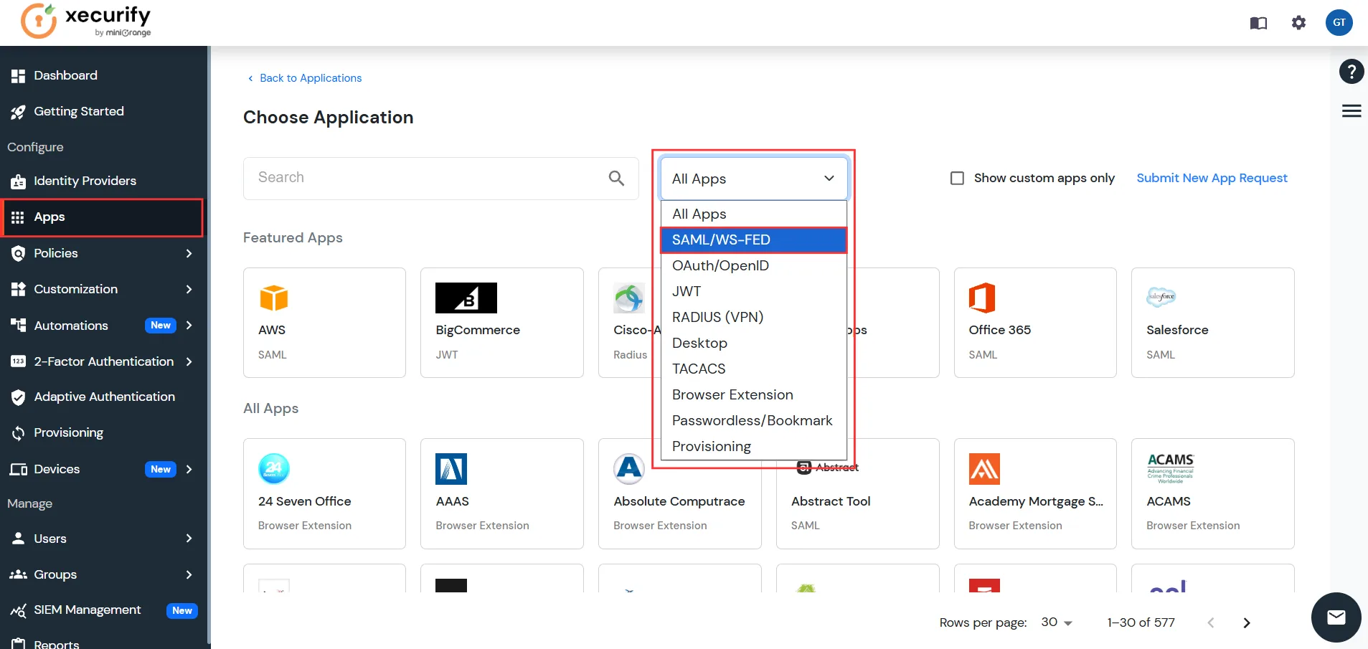
Task: Collapse the All Apps type dropdown
Action: tap(753, 179)
